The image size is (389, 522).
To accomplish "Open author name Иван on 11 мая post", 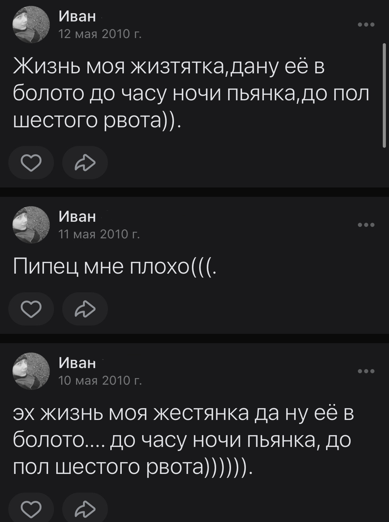I will 77,217.
